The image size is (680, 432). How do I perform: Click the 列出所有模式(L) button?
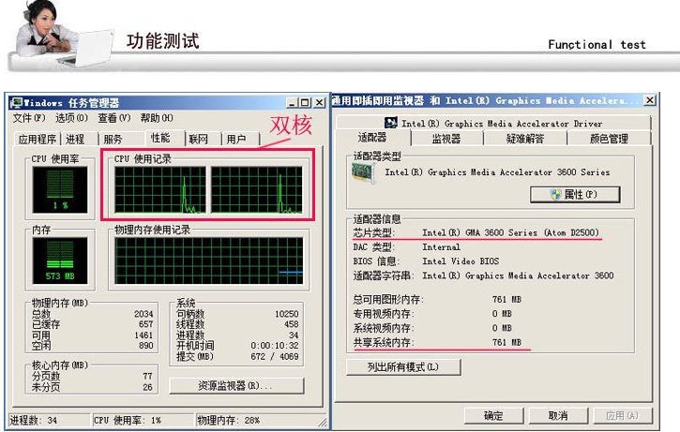[x=403, y=367]
